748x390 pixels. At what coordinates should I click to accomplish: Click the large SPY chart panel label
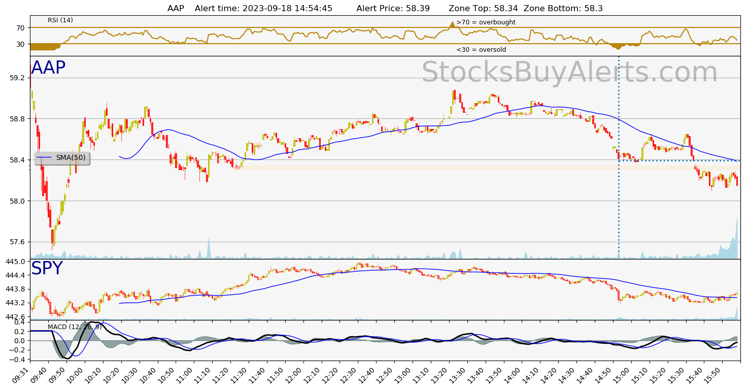(x=47, y=269)
